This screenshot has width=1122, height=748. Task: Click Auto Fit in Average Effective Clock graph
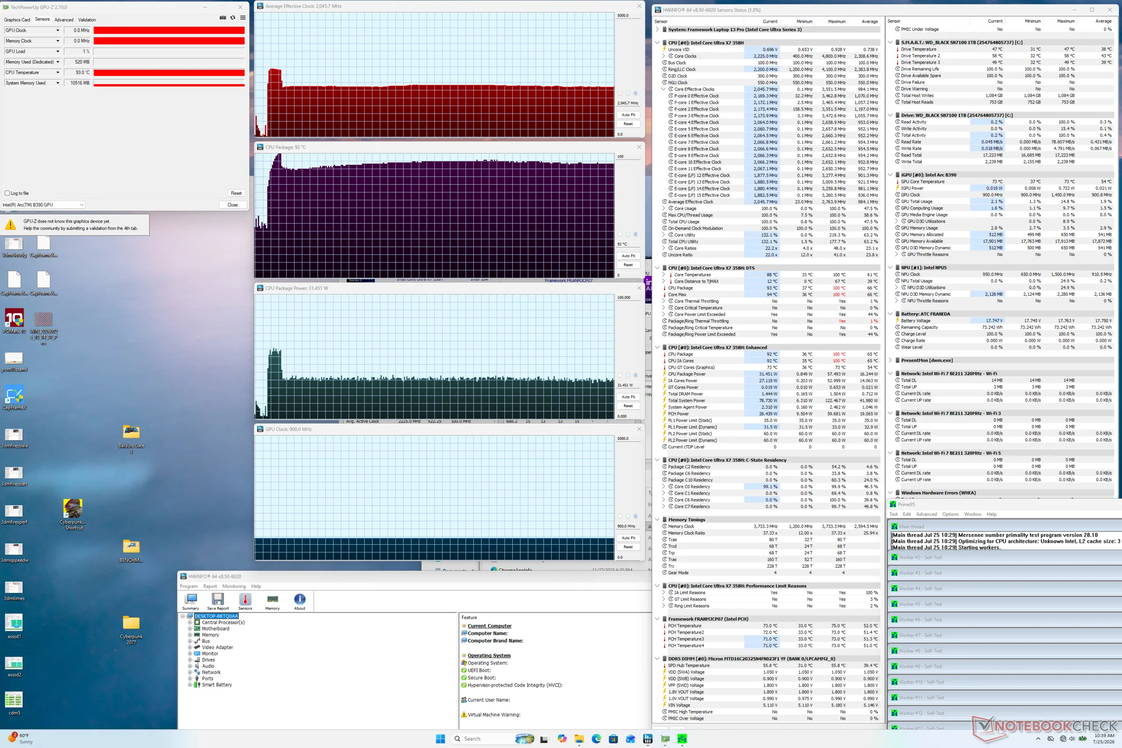click(628, 114)
